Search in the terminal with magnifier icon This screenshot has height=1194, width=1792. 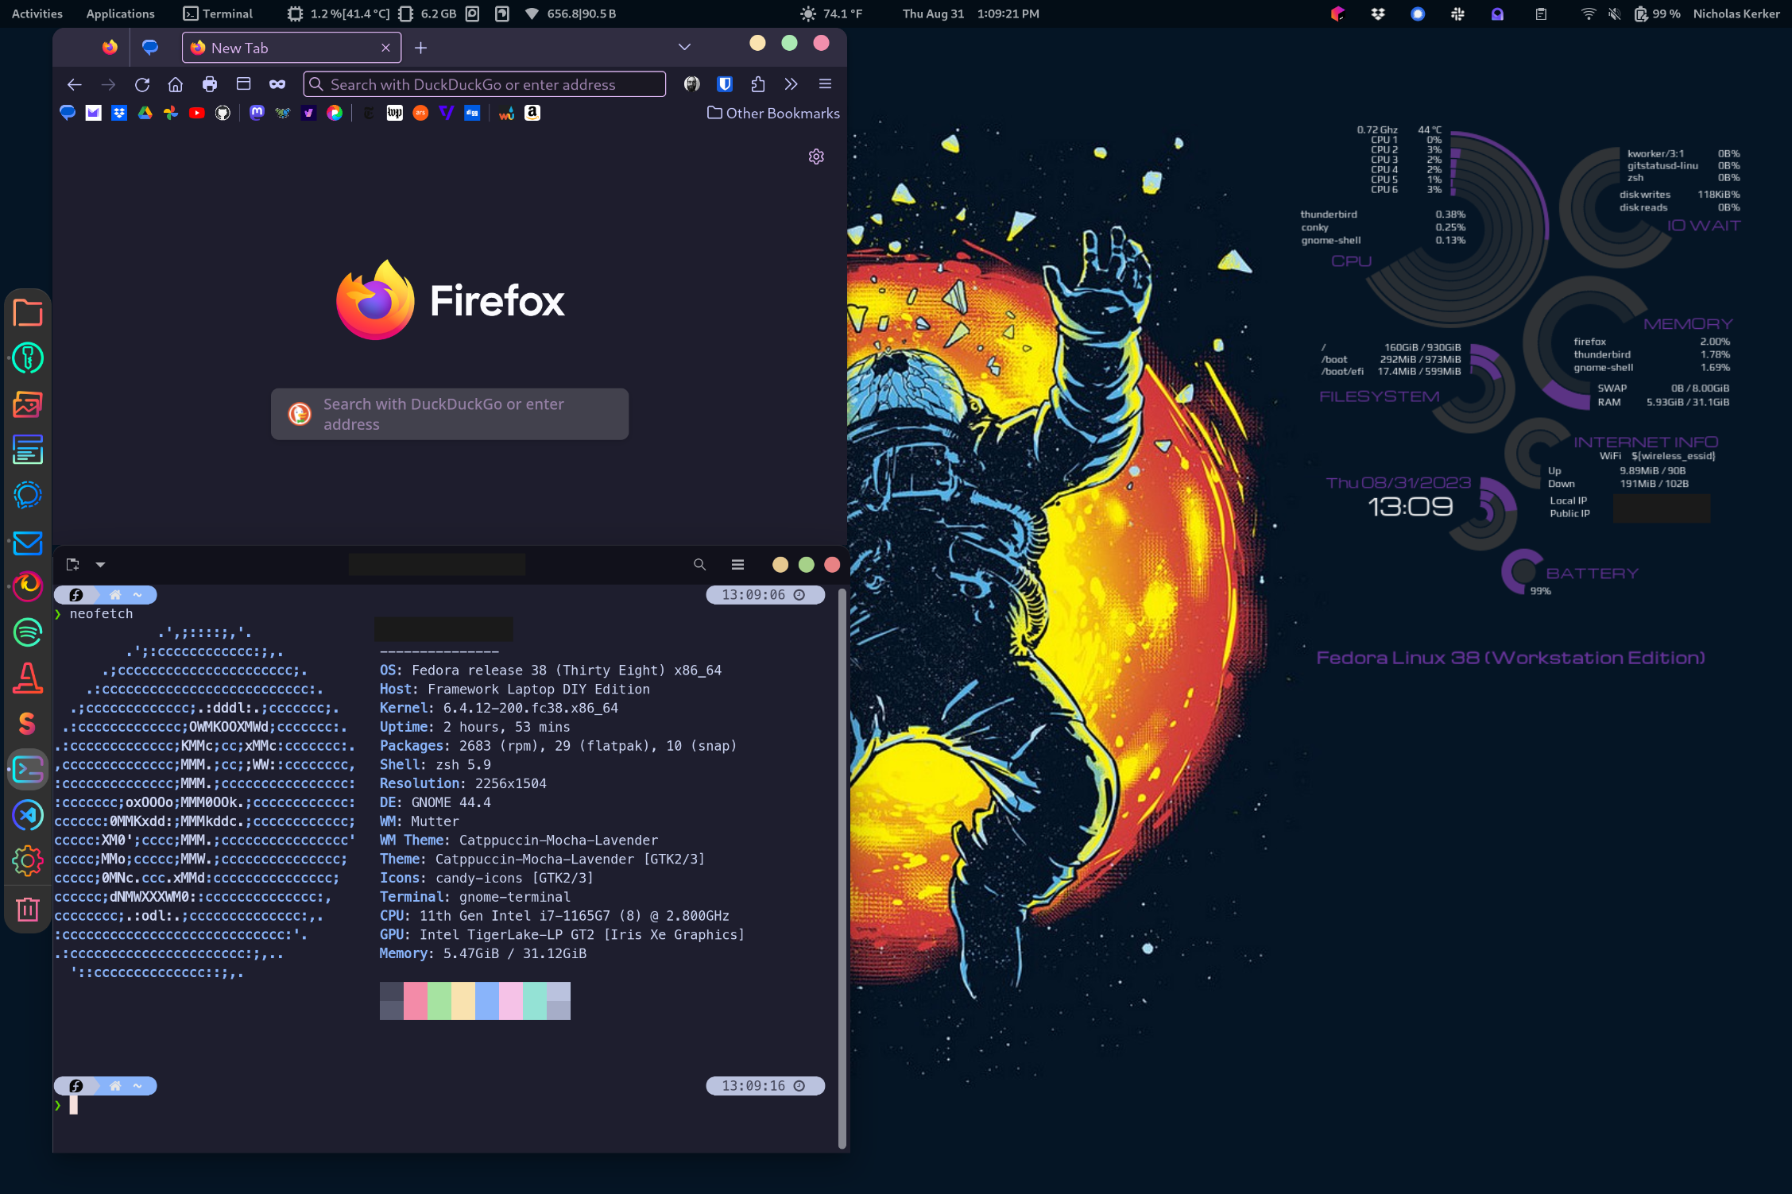click(699, 564)
